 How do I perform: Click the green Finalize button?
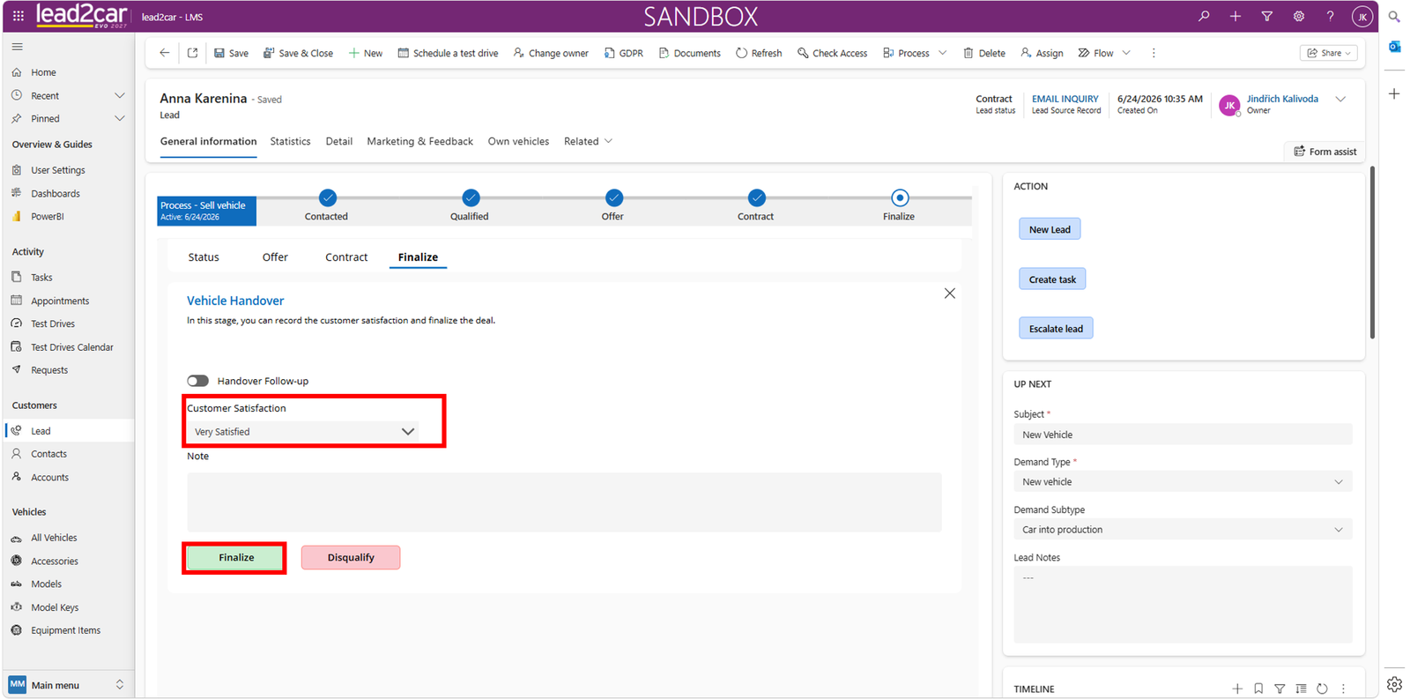click(236, 557)
